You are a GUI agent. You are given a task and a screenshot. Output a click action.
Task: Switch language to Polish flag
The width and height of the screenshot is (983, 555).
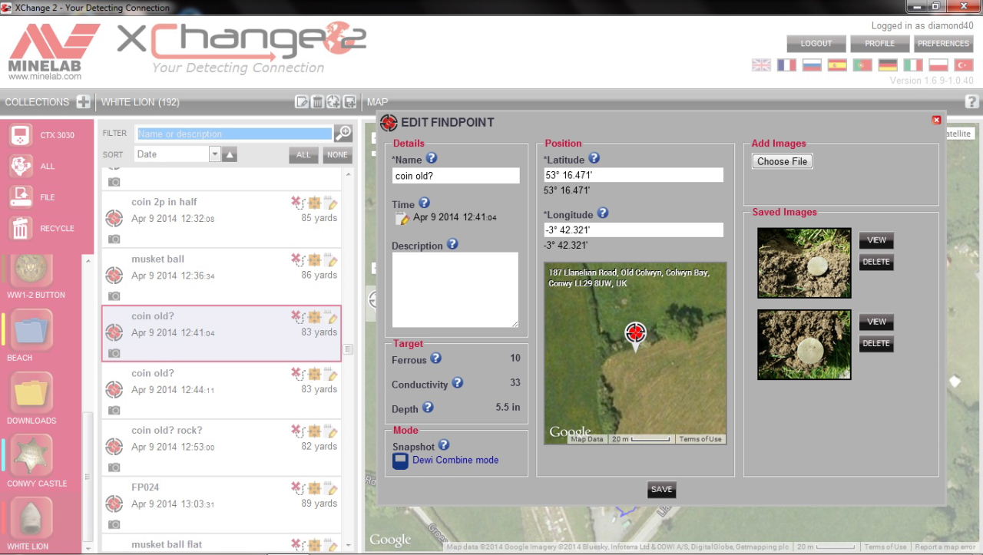tap(938, 65)
